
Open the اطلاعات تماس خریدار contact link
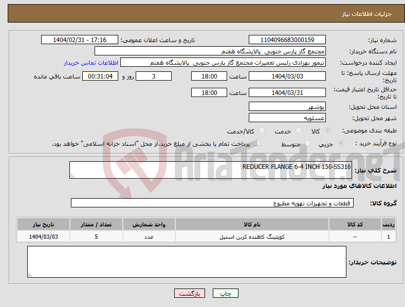(91, 63)
